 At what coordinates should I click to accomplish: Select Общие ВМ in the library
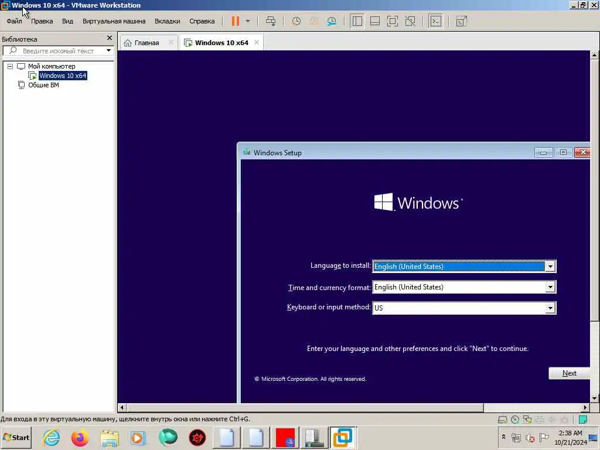coord(43,85)
